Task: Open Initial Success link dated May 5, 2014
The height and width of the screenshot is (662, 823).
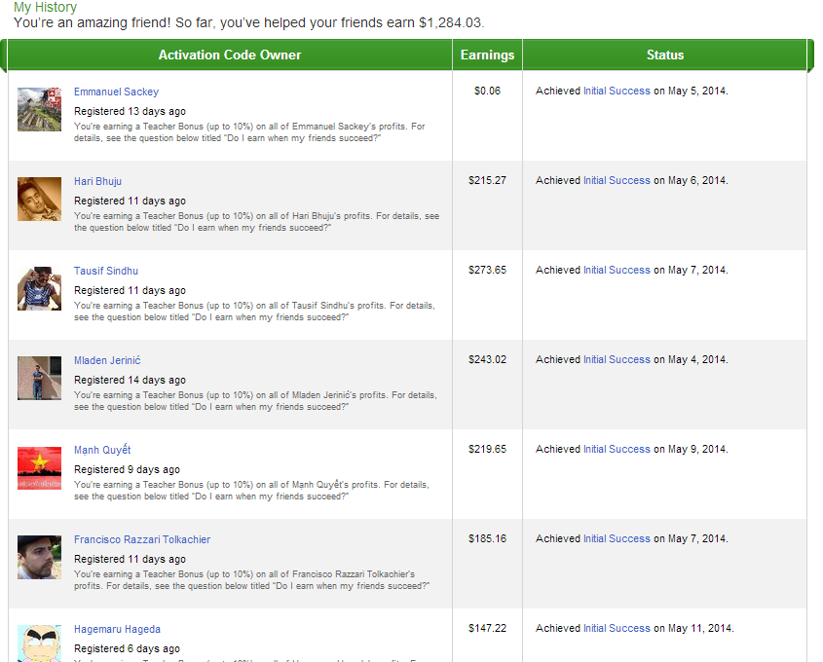Action: (x=617, y=91)
